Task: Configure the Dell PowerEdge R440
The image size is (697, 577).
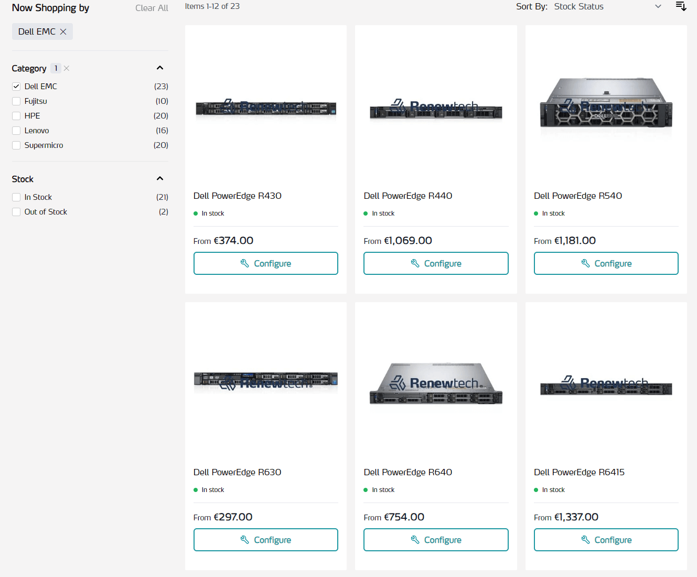Action: (x=436, y=263)
